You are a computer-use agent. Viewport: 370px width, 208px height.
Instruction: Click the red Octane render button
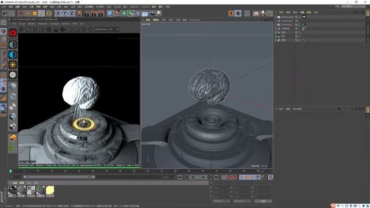[x=13, y=33]
